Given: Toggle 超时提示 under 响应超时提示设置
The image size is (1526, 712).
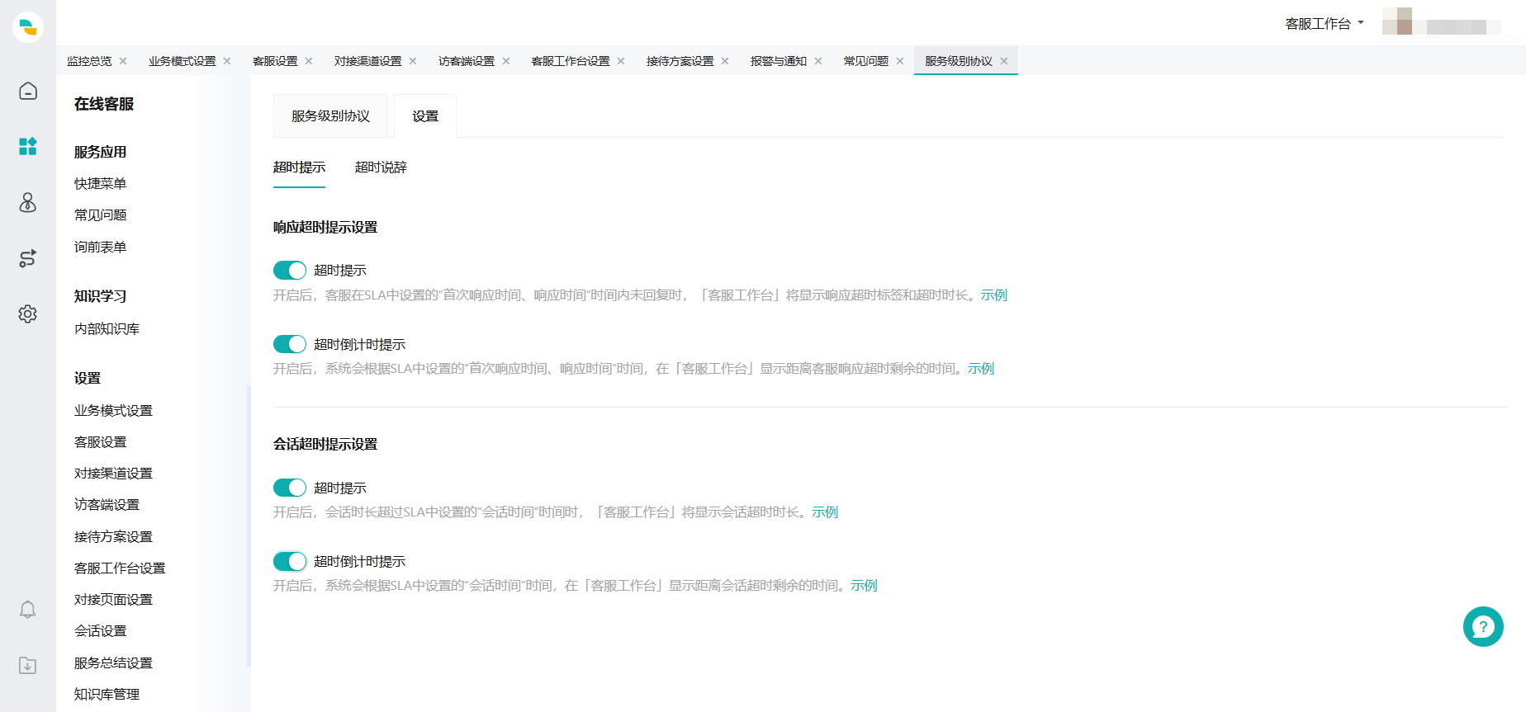Looking at the screenshot, I should tap(290, 271).
